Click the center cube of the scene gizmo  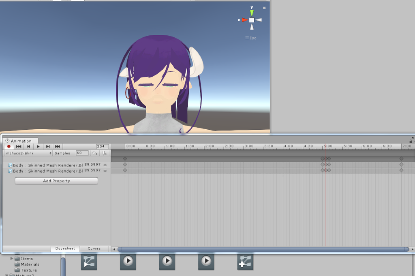(x=252, y=20)
